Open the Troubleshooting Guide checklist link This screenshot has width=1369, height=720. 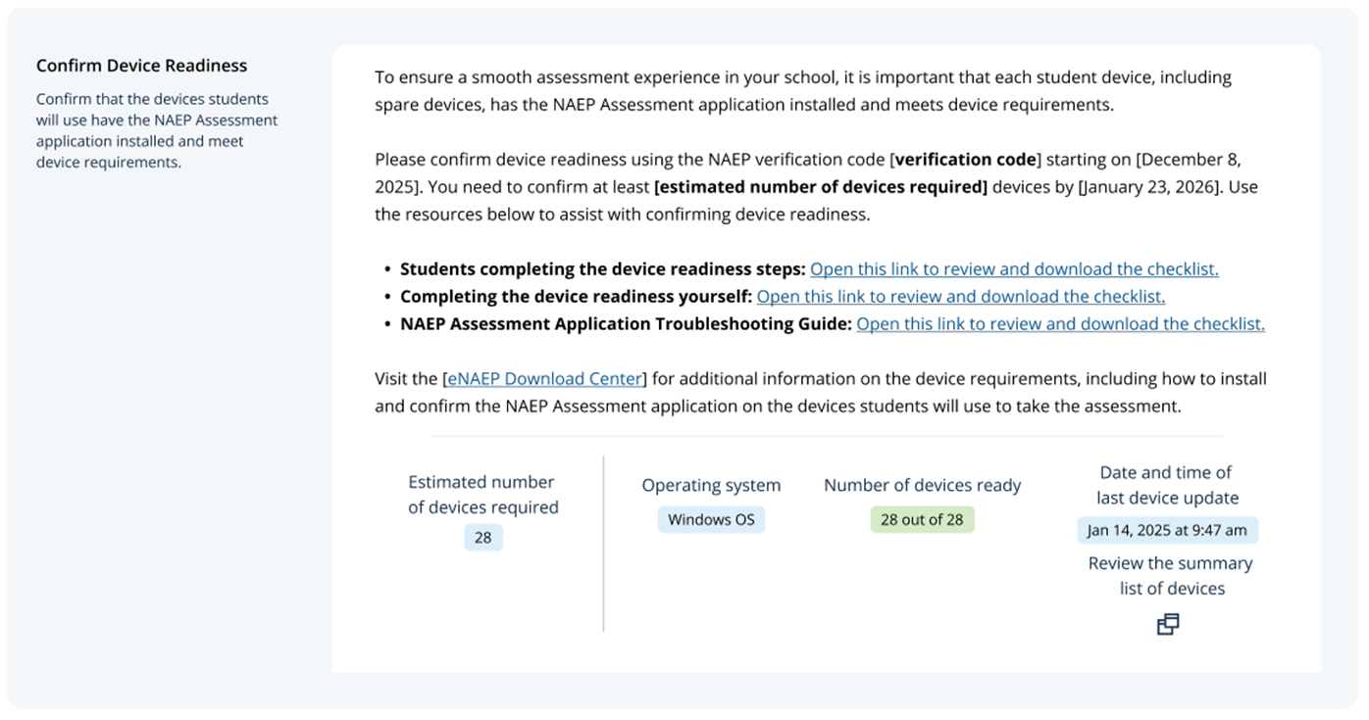coord(1060,324)
